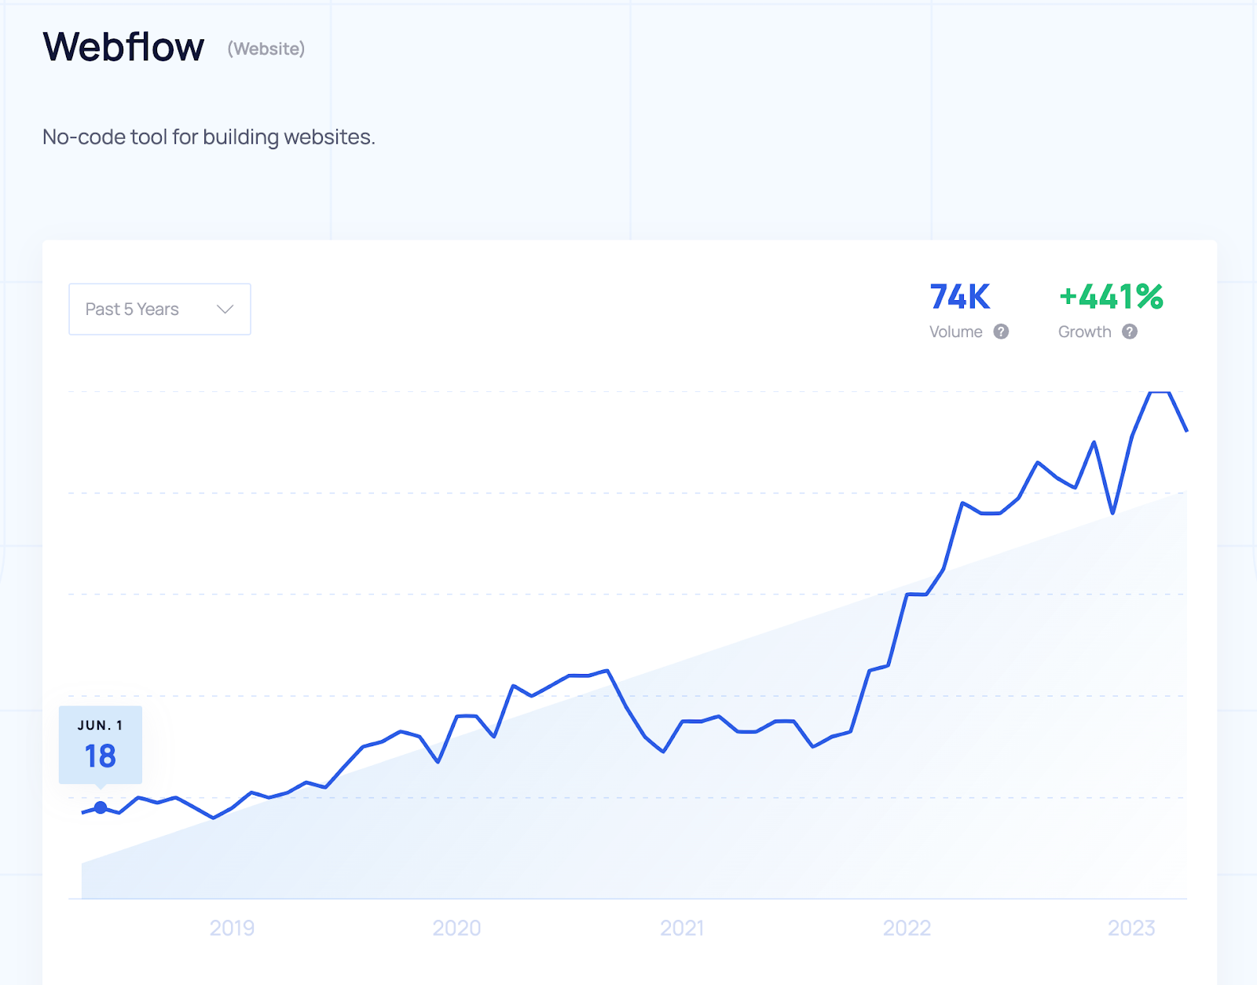The height and width of the screenshot is (985, 1257).
Task: Click the JUN. 1 tooltip box
Action: [101, 743]
